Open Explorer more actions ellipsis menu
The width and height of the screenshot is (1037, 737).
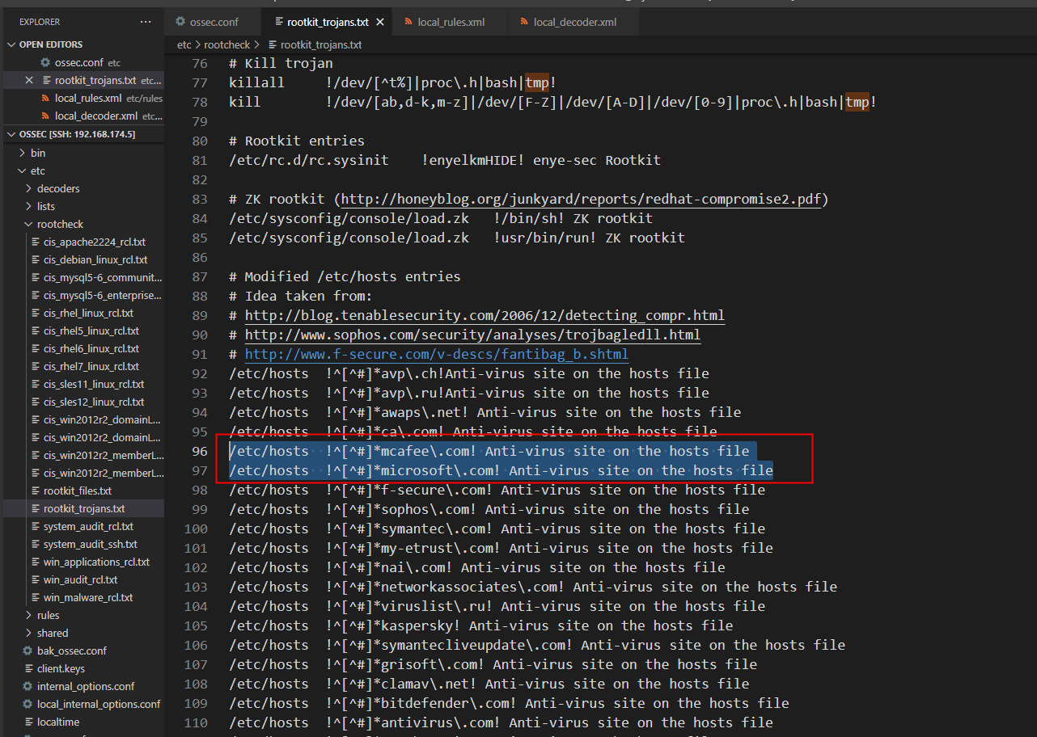145,22
